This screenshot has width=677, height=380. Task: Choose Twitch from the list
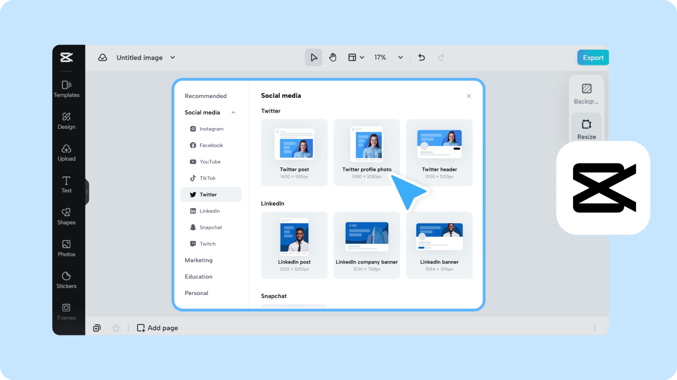(211, 244)
